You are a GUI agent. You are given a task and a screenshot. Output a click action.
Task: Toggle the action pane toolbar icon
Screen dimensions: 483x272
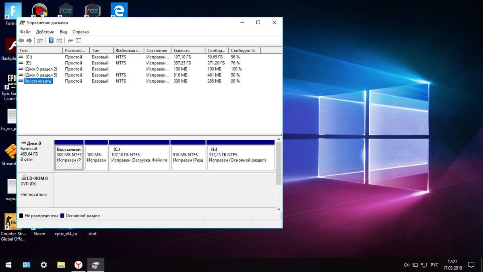click(59, 41)
